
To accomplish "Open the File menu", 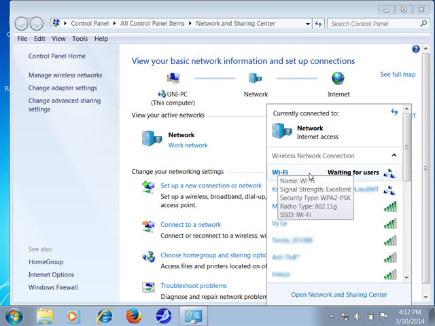I will (x=22, y=39).
